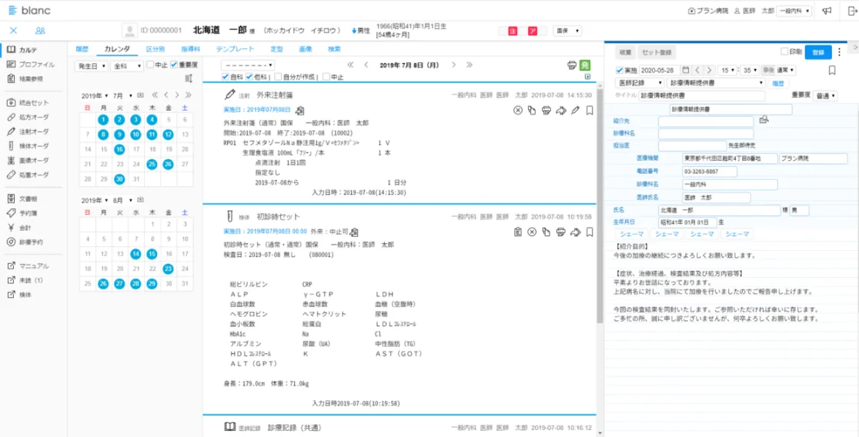Bookmark the document in the right editor panel
The height and width of the screenshot is (437, 859).
(x=831, y=70)
